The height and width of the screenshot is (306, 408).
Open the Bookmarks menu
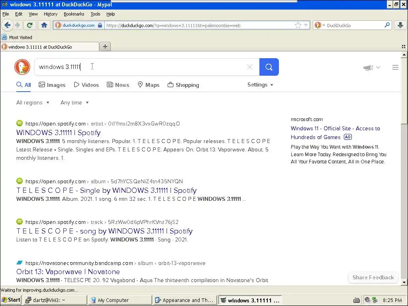tap(74, 14)
